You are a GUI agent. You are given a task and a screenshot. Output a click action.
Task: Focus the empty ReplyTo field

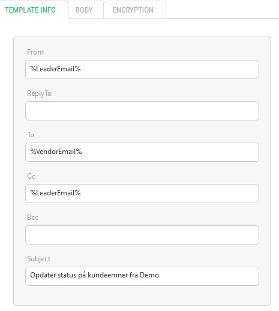coord(142,111)
